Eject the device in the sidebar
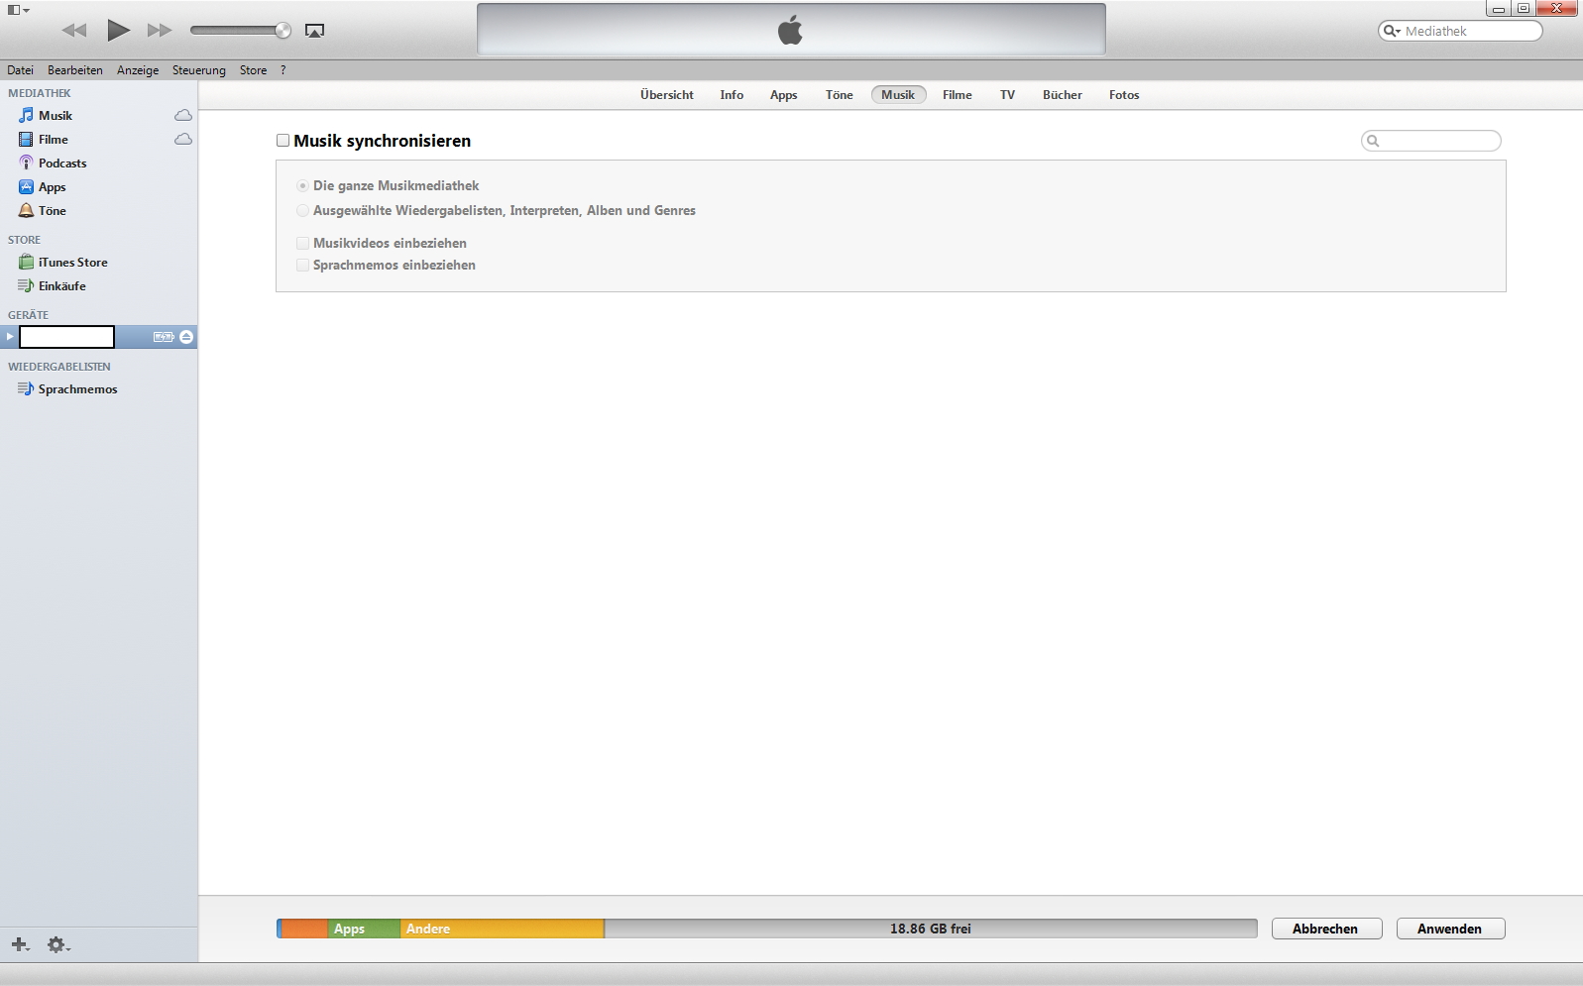The image size is (1583, 986). click(x=186, y=337)
